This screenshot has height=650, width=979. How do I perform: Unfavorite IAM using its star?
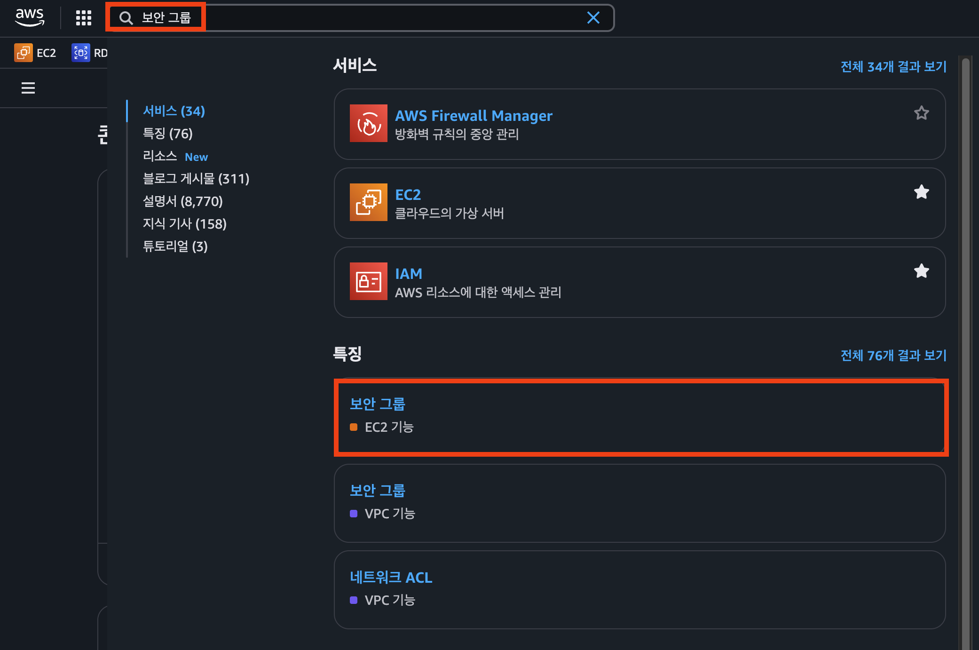921,271
